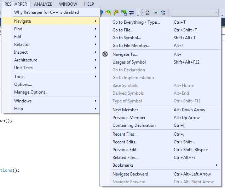
Task: Click the green folder-hand toolbar icon
Action: click(x=108, y=13)
